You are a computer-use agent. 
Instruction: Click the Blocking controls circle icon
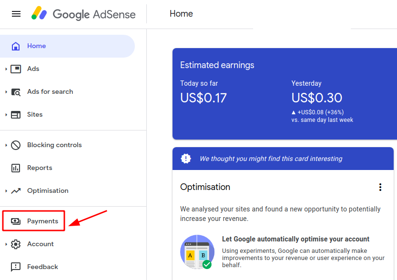(16, 145)
